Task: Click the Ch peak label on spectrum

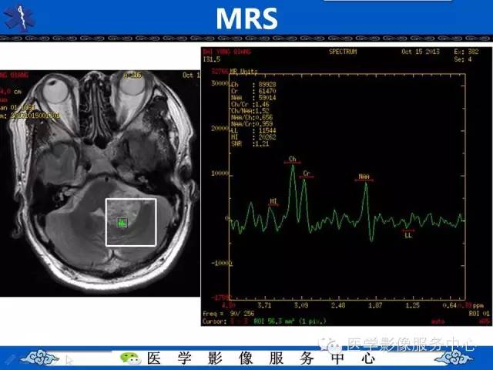Action: click(293, 159)
